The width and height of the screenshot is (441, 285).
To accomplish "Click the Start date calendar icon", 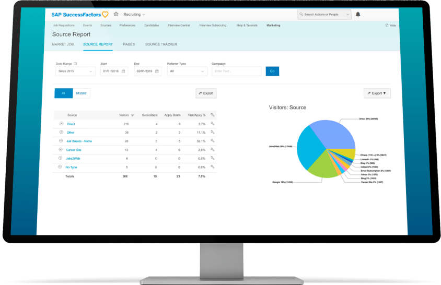I will (123, 71).
